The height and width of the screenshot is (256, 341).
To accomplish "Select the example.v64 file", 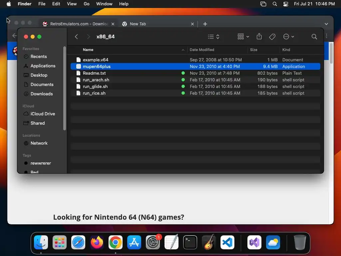I will point(195,60).
